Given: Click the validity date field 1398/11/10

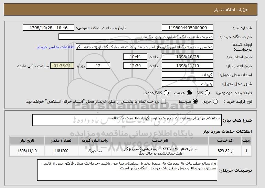Looking at the screenshot, I should pyautogui.click(x=188, y=66).
